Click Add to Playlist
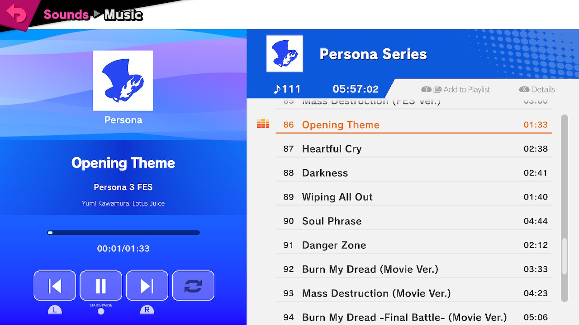Image resolution: width=579 pixels, height=325 pixels. coord(456,89)
